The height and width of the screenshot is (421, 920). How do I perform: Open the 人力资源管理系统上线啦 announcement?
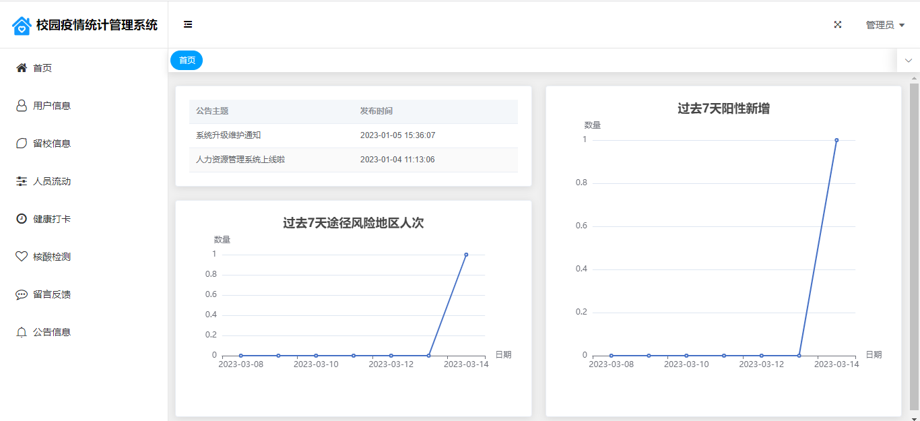240,160
